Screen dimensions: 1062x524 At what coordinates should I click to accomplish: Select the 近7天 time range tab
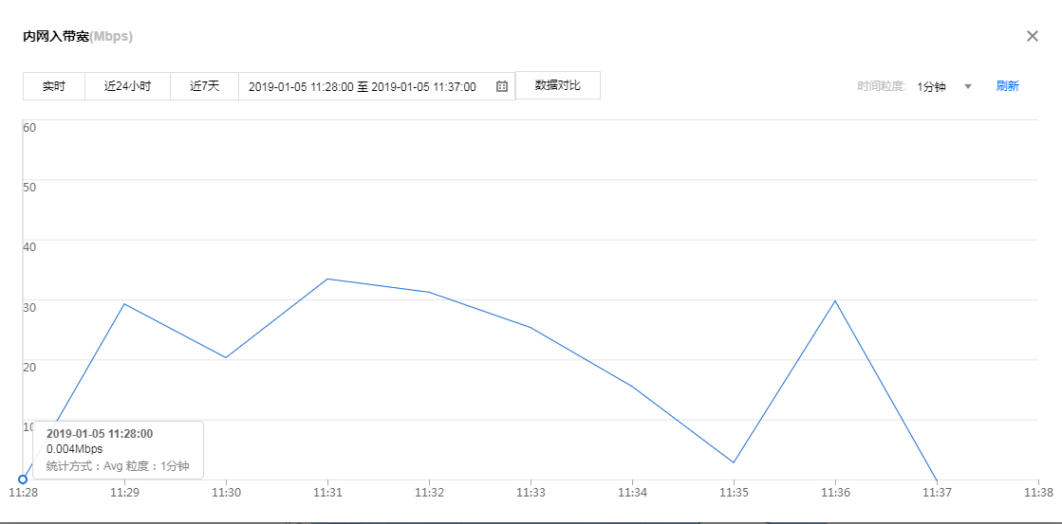(x=204, y=86)
